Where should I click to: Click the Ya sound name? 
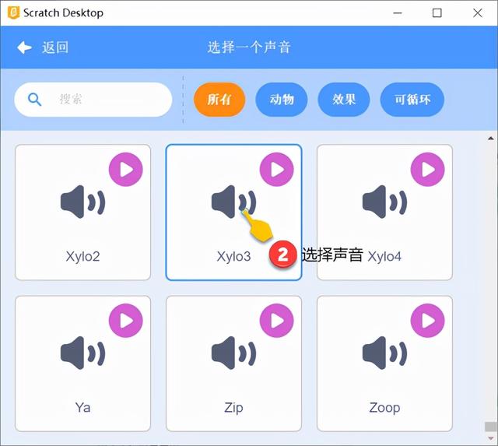83,407
